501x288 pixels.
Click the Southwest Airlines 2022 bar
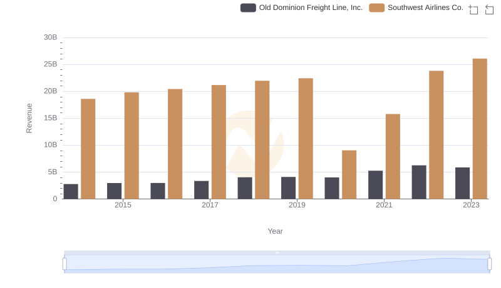click(x=436, y=135)
